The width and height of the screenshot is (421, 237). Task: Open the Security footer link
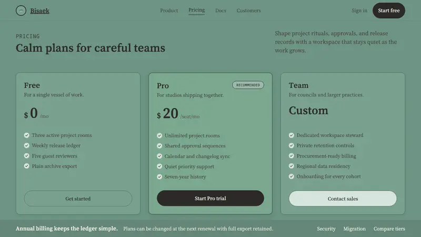click(x=326, y=229)
